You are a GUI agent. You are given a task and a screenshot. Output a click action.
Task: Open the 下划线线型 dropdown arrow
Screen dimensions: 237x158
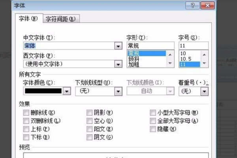point(118,91)
